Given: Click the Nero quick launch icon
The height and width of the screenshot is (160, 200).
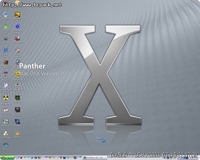Looking at the screenshot, I should tap(50, 158).
